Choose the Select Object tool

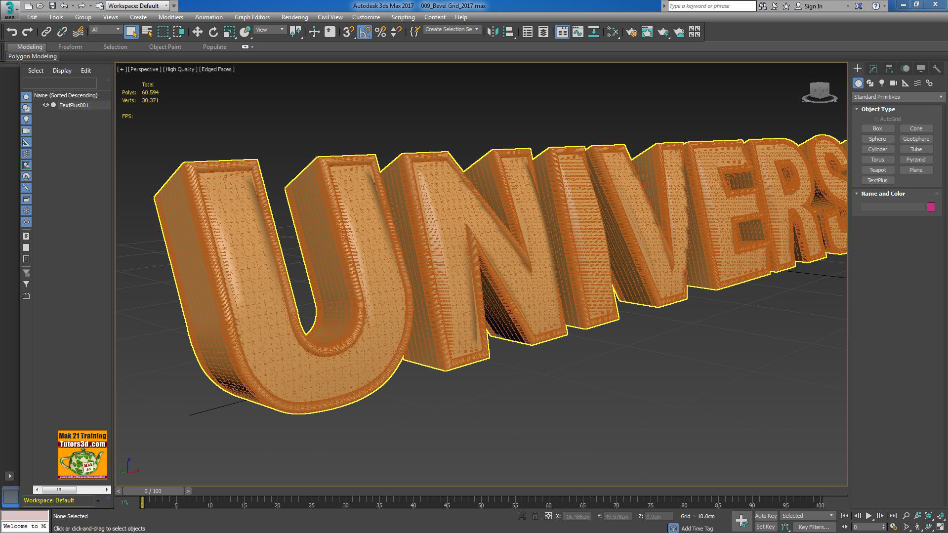click(x=131, y=32)
